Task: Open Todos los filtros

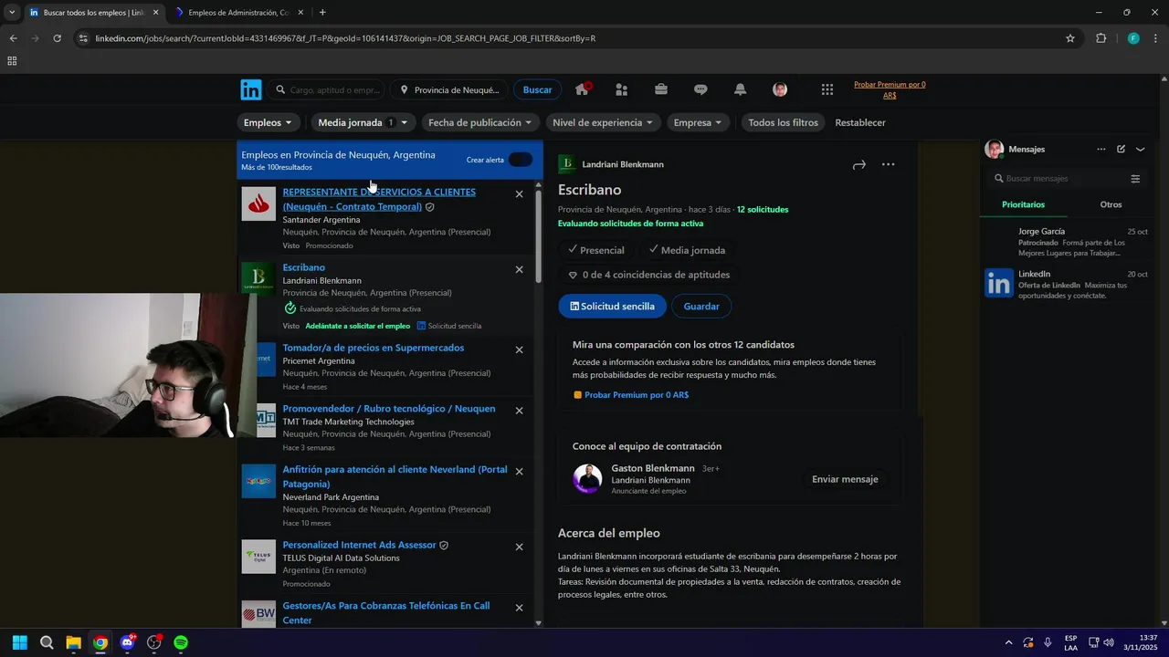Action: pos(783,122)
